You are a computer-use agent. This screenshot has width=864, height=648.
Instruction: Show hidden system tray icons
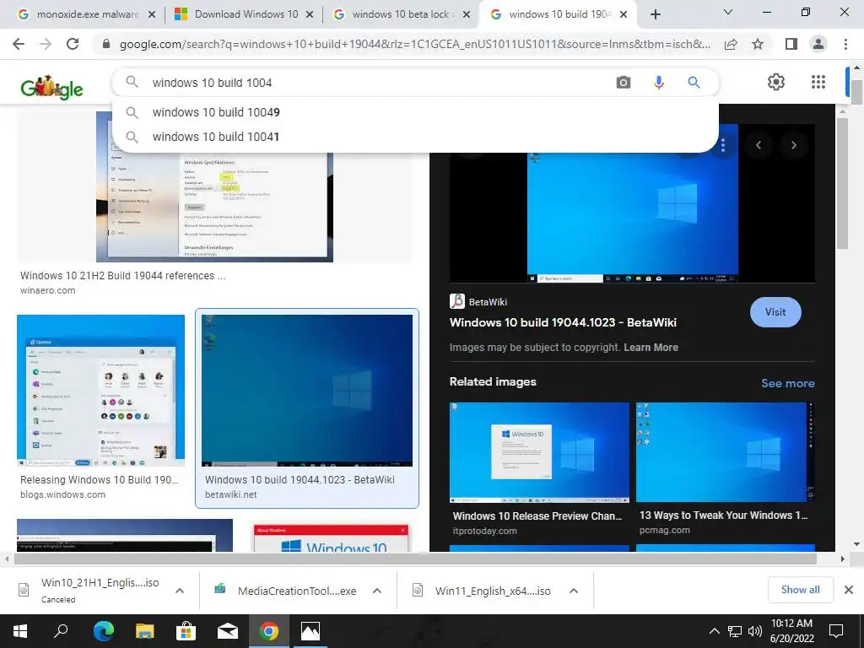pos(714,631)
